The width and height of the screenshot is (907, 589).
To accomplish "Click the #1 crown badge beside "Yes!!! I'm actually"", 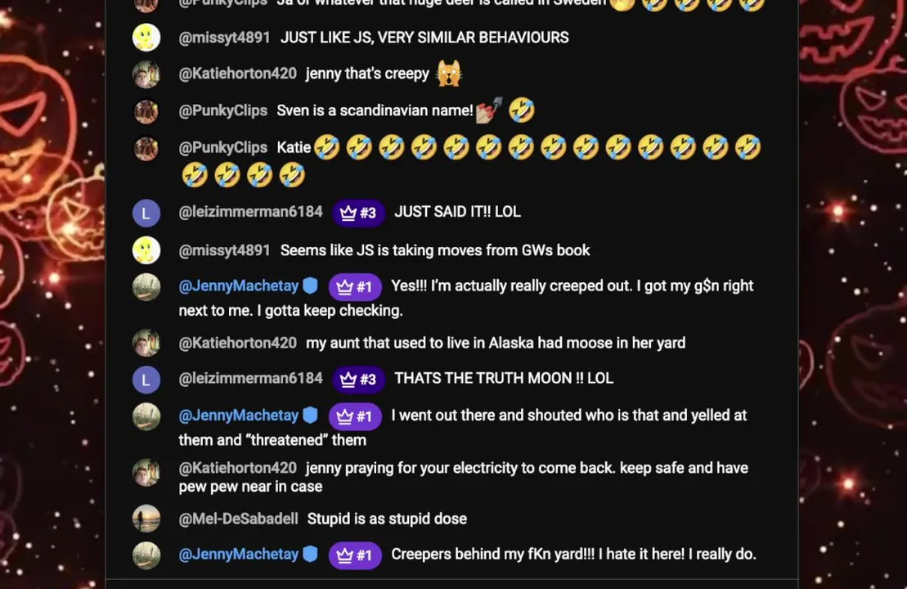I will 355,287.
